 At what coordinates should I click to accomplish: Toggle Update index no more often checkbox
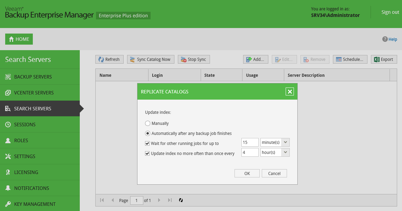click(147, 154)
